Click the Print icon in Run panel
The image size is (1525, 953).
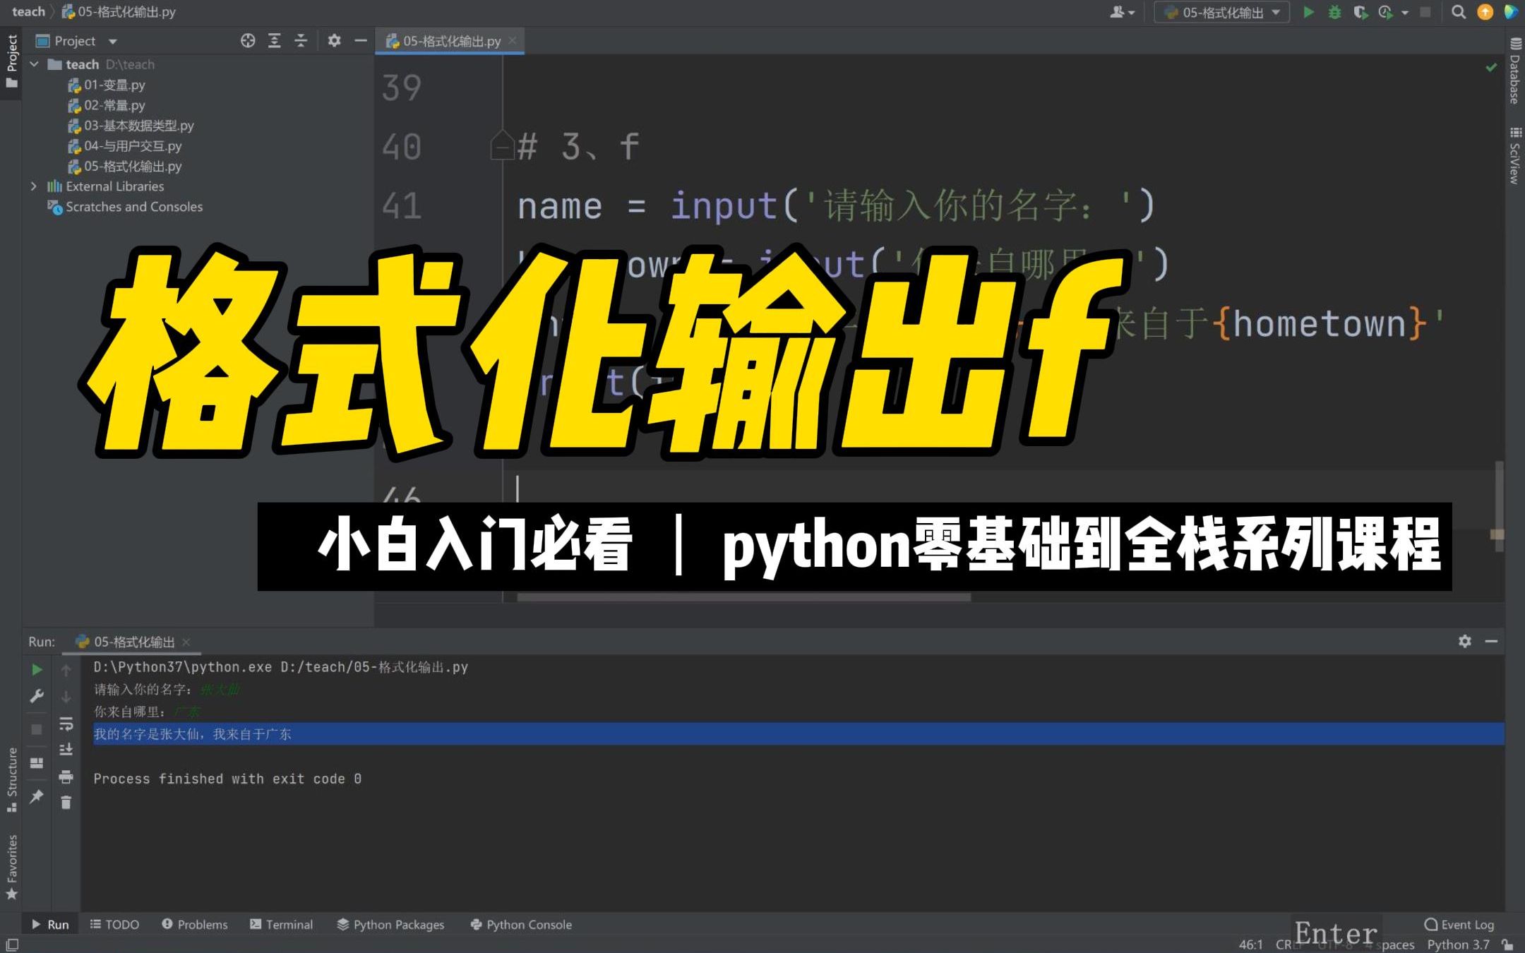click(66, 777)
